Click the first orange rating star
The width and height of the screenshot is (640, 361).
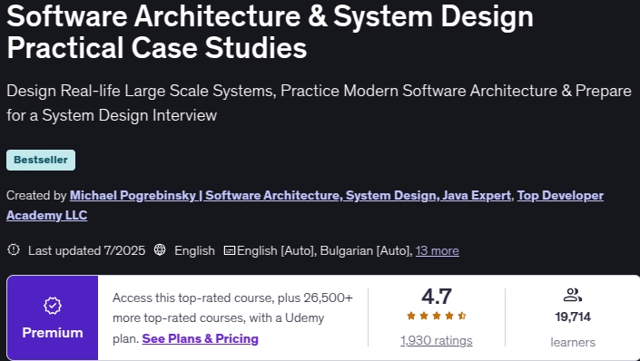point(411,316)
